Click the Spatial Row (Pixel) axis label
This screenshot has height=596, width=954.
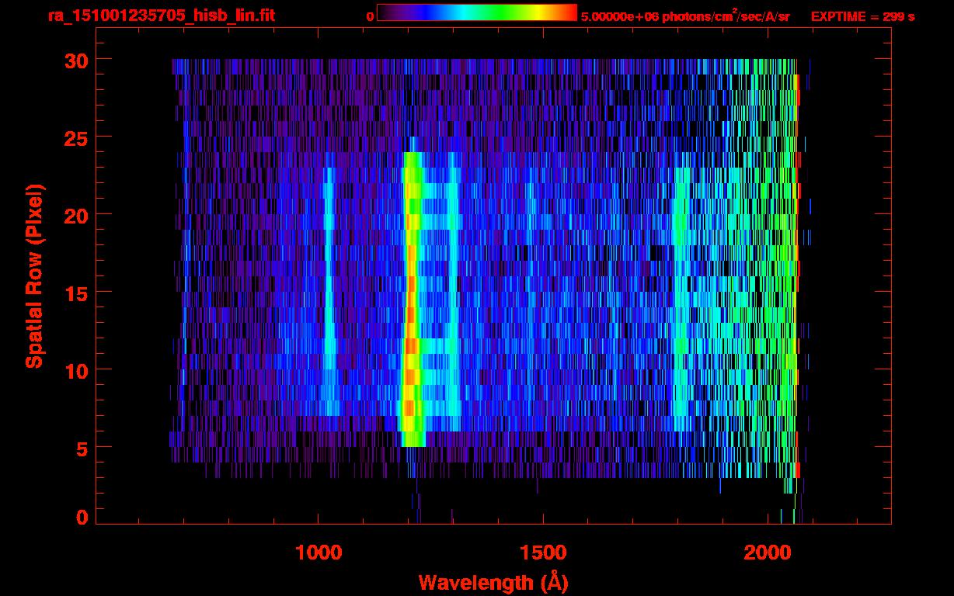point(35,275)
